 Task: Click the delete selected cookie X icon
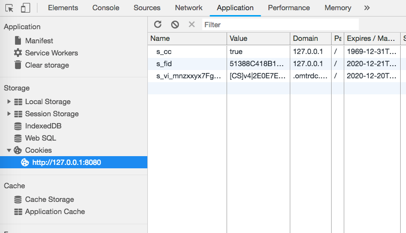pyautogui.click(x=192, y=24)
